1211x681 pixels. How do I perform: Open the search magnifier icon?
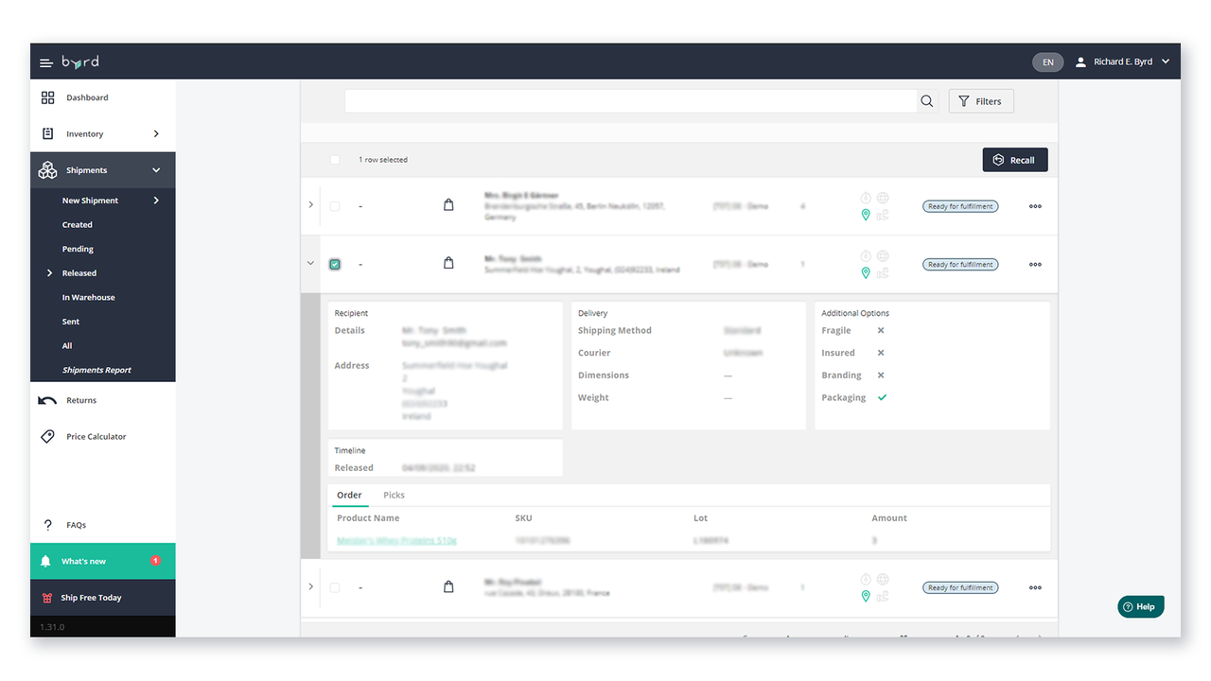926,100
